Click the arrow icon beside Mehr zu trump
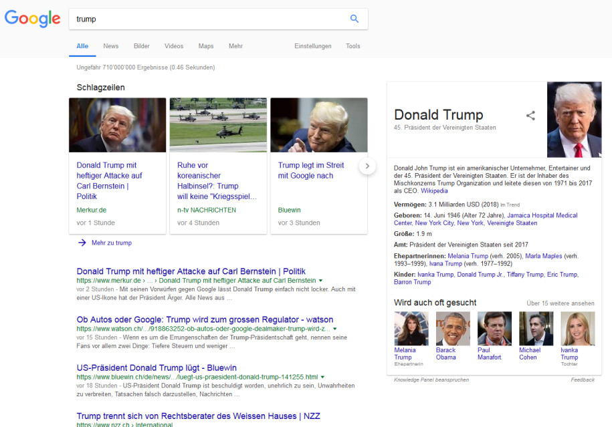 pos(82,243)
